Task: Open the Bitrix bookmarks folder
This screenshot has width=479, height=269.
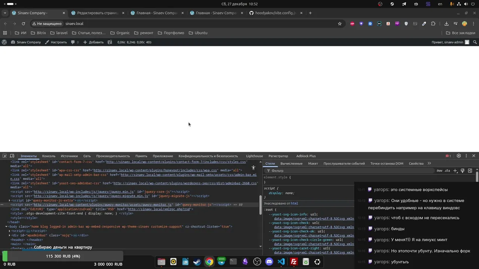Action: (38, 33)
